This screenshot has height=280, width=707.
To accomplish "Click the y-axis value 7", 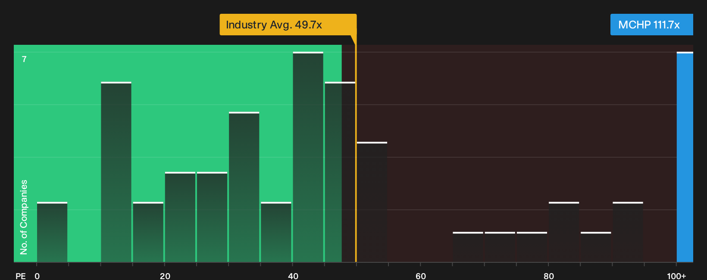I will coord(24,59).
